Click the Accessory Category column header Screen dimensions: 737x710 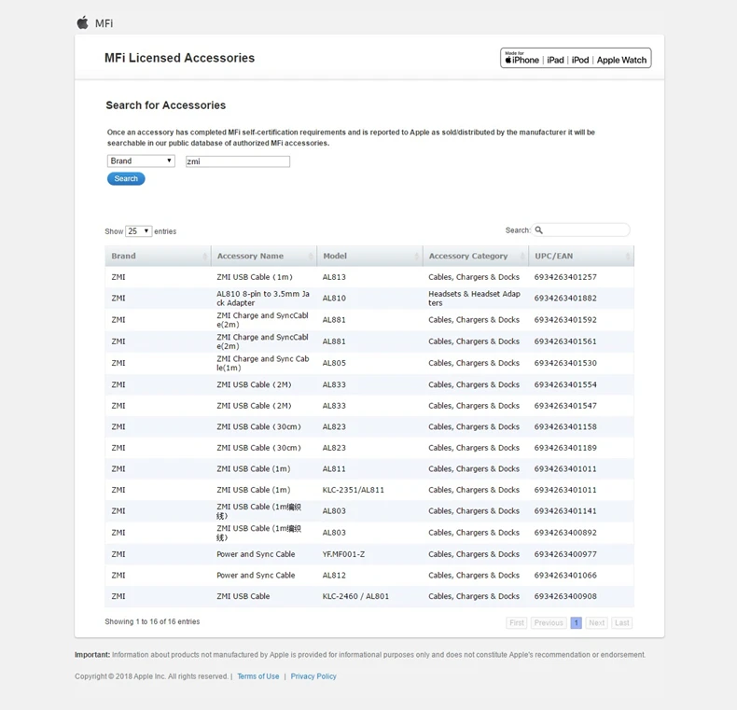(476, 256)
